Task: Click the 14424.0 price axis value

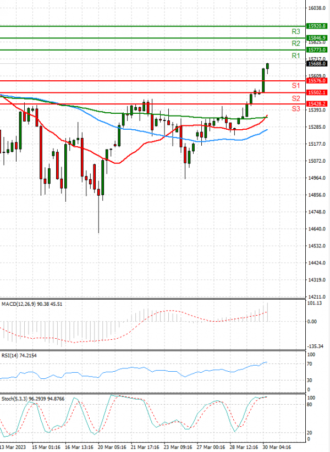Action: click(x=317, y=263)
